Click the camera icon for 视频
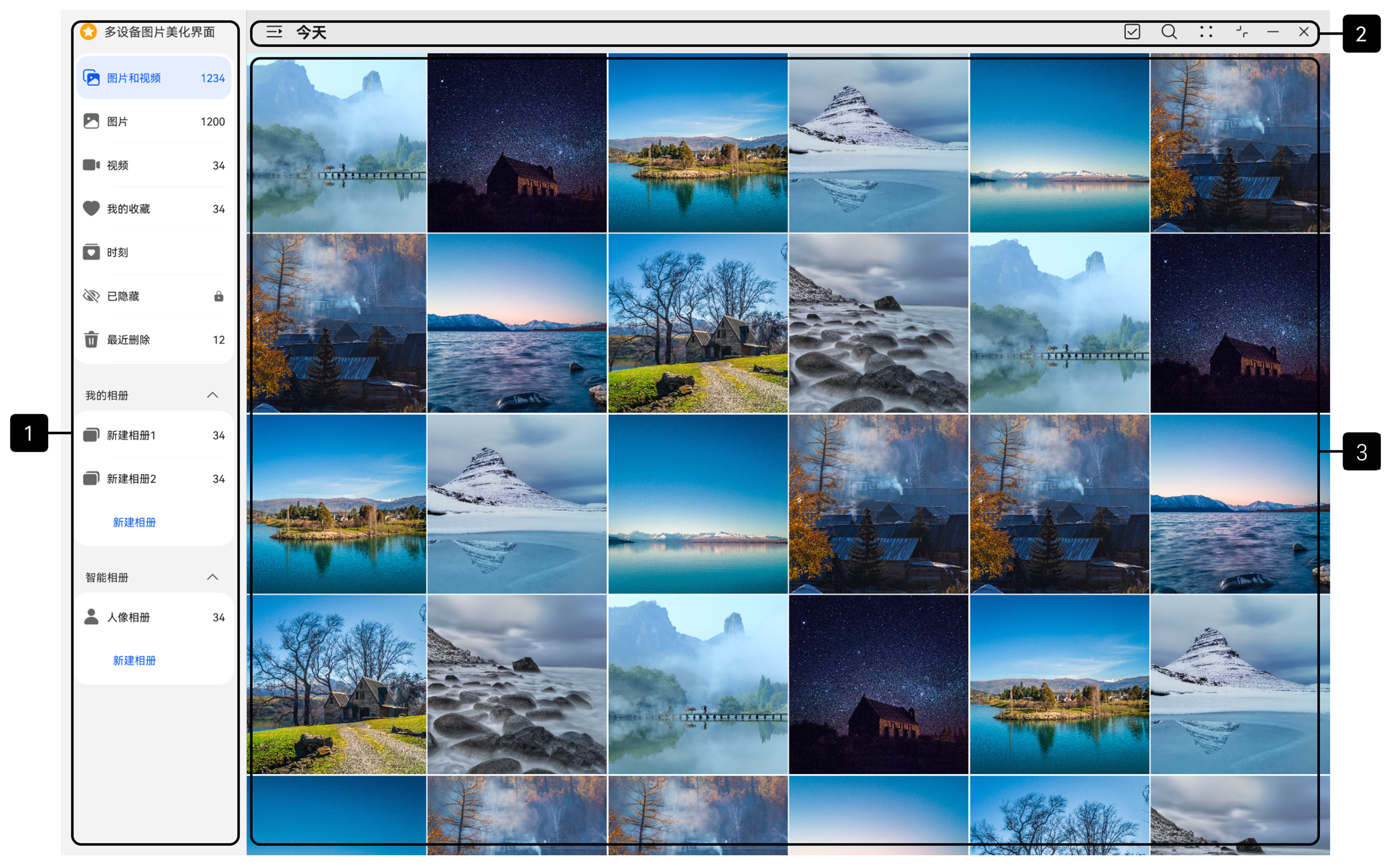This screenshot has height=866, width=1391. point(91,165)
